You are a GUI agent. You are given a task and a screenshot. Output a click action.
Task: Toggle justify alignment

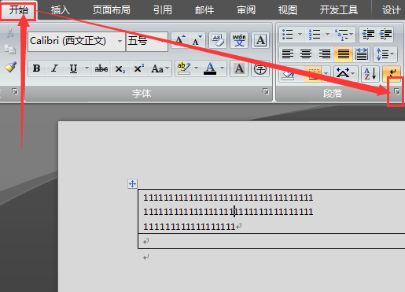point(343,54)
